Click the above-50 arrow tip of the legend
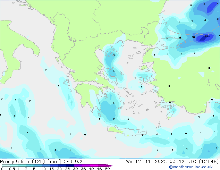 (110, 165)
